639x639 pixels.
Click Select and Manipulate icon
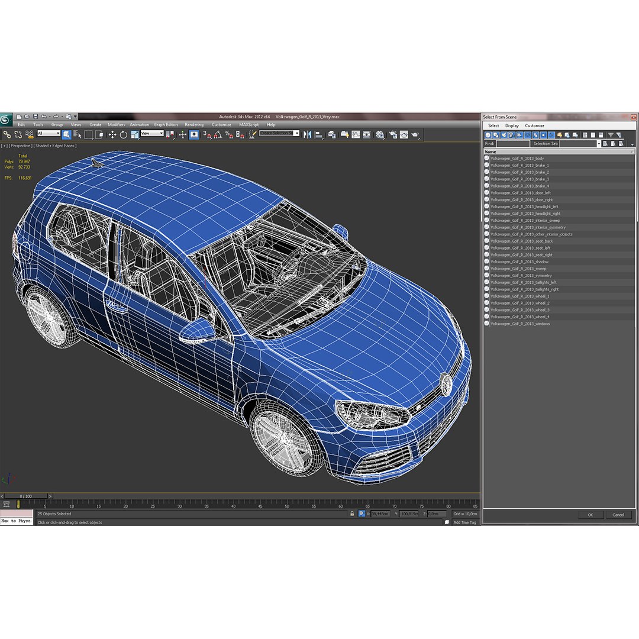click(x=183, y=134)
